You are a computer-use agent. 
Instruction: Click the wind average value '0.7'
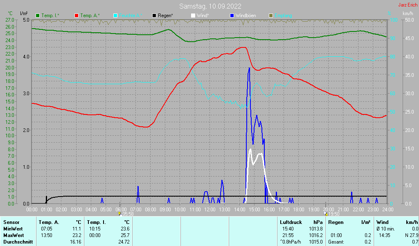point(415,242)
